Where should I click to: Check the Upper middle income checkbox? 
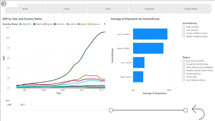click(x=184, y=36)
